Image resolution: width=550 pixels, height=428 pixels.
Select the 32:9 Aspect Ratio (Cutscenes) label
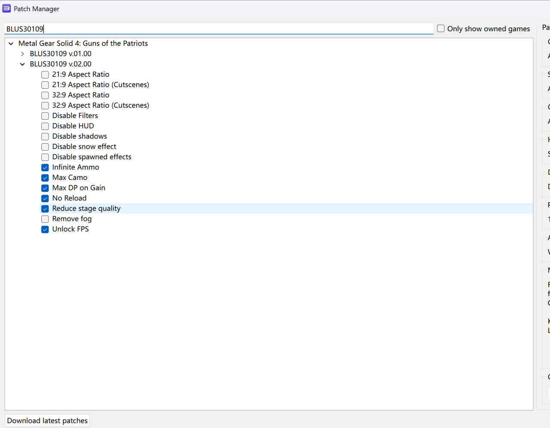pos(101,105)
